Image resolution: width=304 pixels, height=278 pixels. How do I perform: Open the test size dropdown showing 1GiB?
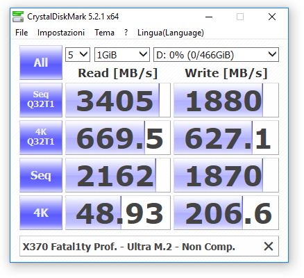[122, 55]
